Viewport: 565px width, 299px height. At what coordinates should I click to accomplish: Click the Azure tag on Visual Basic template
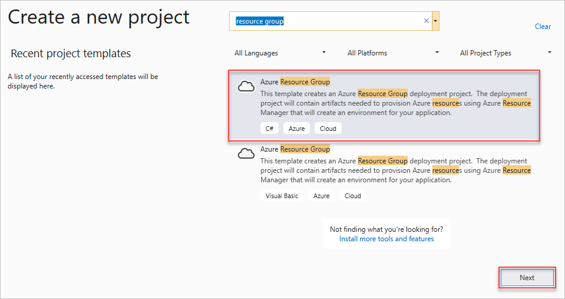[x=322, y=196]
